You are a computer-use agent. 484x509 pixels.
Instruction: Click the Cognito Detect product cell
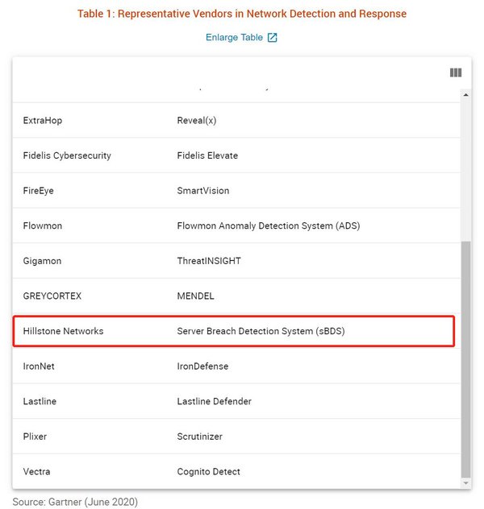click(x=209, y=471)
